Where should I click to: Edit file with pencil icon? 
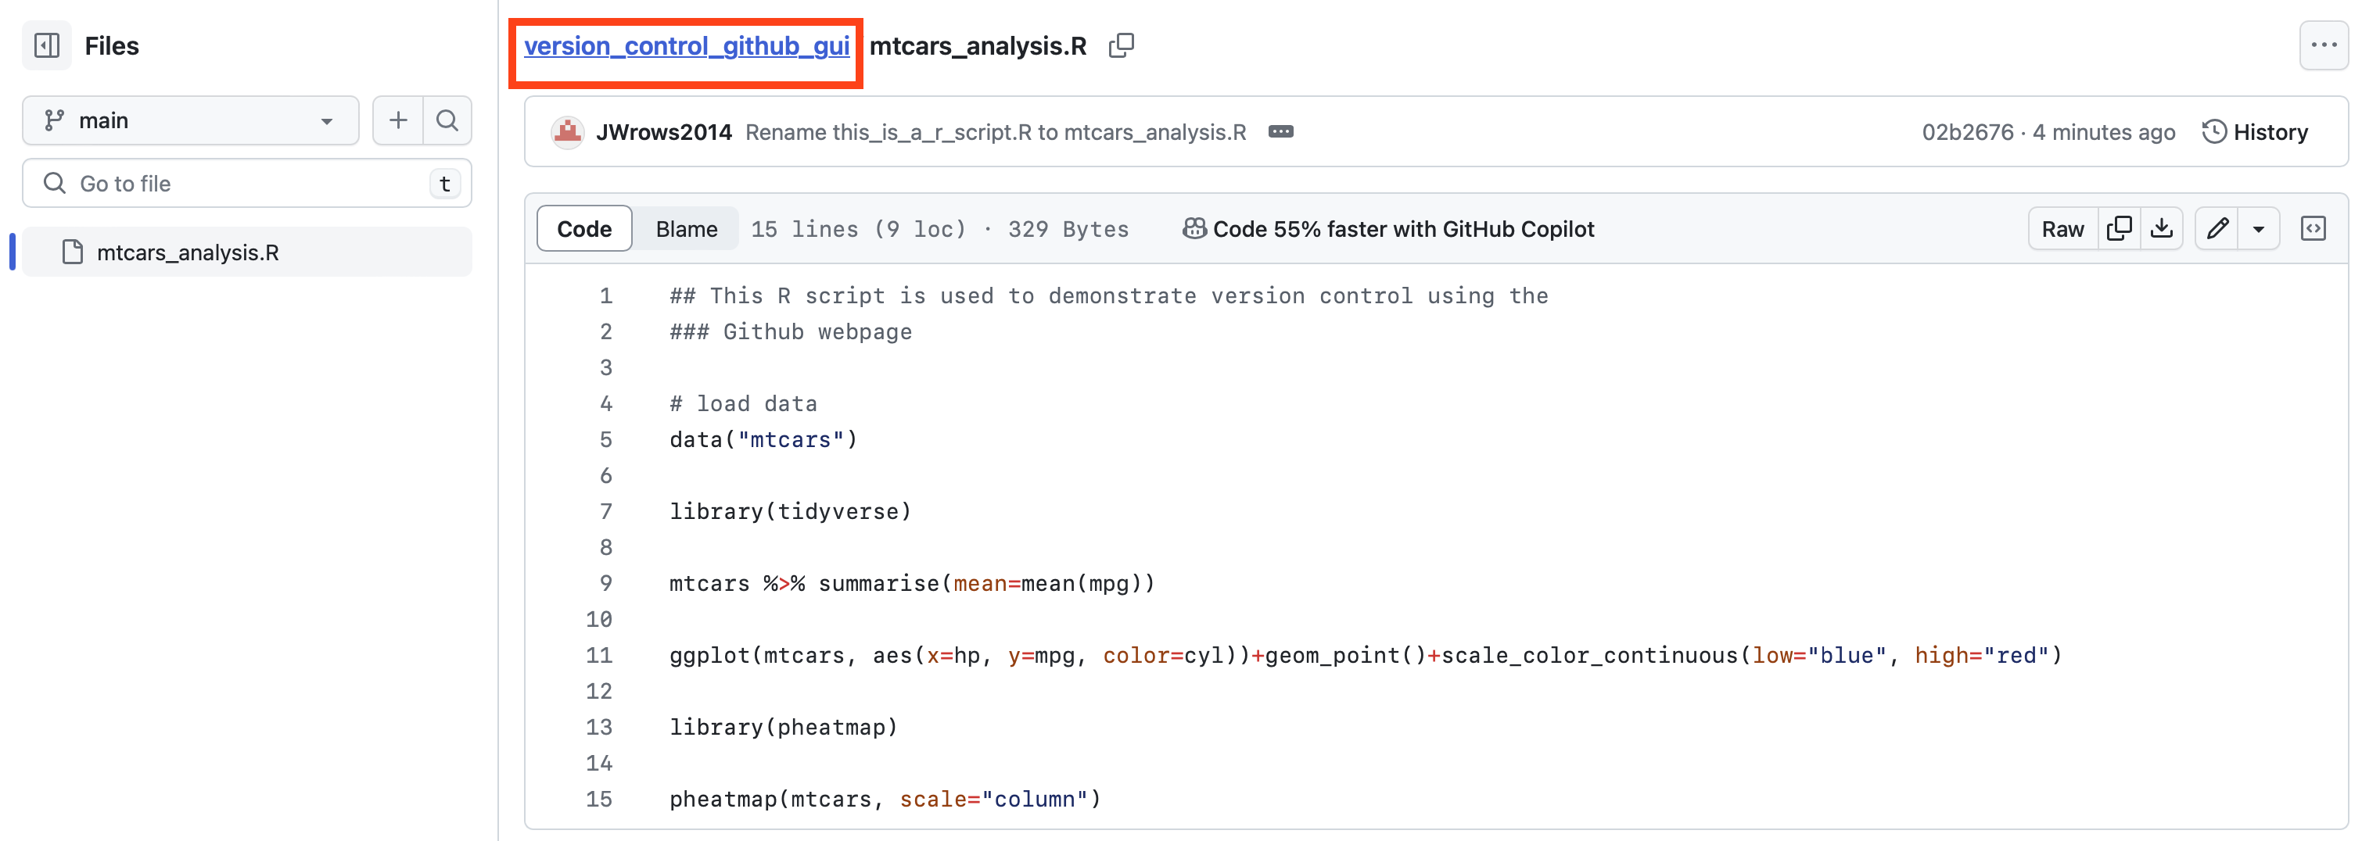point(2217,229)
